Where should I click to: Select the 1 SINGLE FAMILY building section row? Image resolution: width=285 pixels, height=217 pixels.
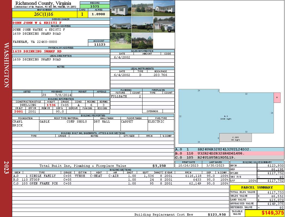pos(121,176)
